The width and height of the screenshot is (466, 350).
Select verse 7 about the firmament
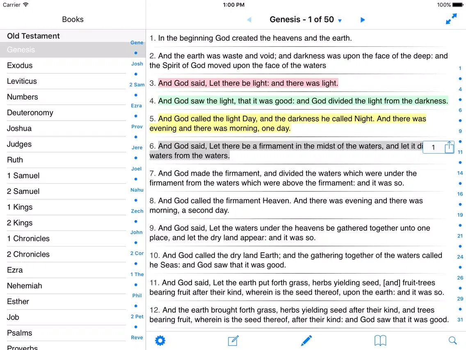click(x=283, y=178)
